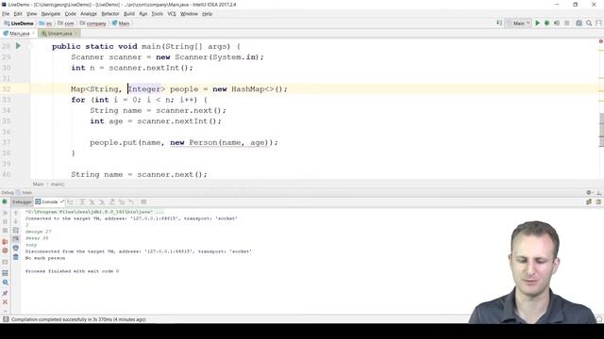Print console output icon
The height and width of the screenshot is (339, 604).
click(x=16, y=249)
